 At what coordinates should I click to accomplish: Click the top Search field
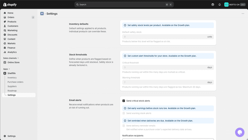124,5
